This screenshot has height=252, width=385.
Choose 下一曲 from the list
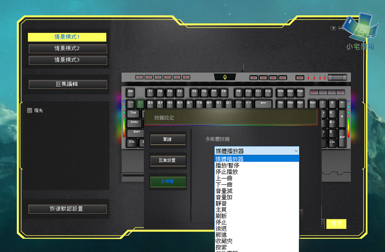click(x=257, y=184)
